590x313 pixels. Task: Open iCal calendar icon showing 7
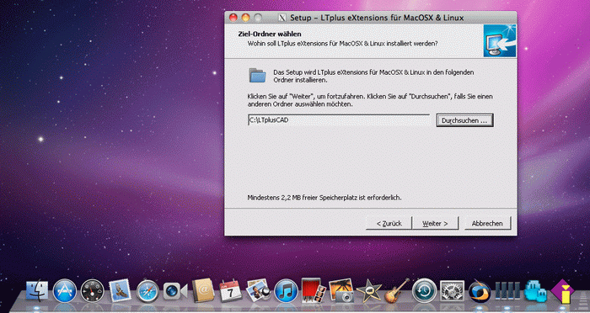[230, 291]
